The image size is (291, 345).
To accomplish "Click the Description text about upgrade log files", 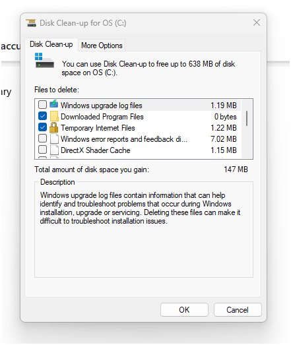I will (x=140, y=208).
